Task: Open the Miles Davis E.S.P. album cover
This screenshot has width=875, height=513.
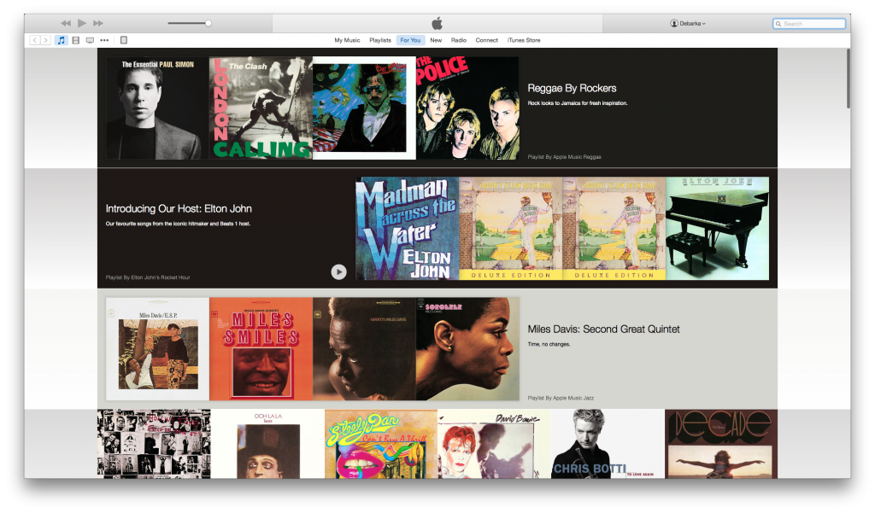Action: (157, 349)
